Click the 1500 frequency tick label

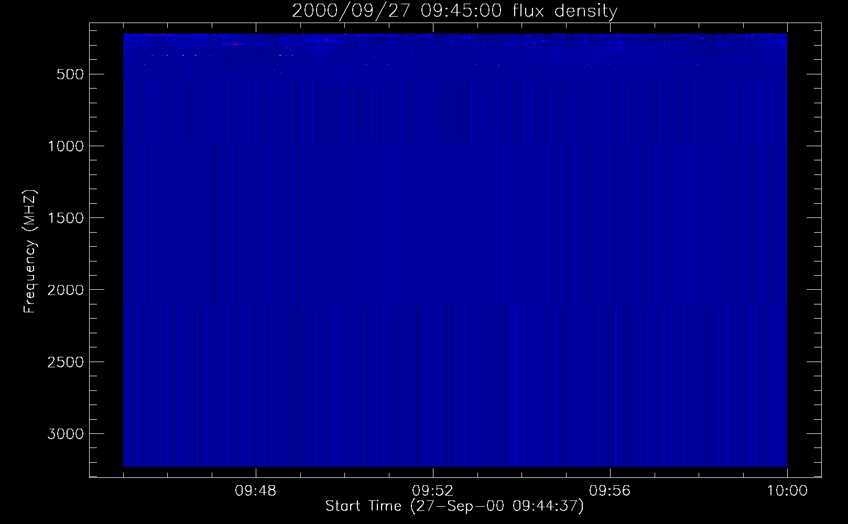click(x=66, y=218)
